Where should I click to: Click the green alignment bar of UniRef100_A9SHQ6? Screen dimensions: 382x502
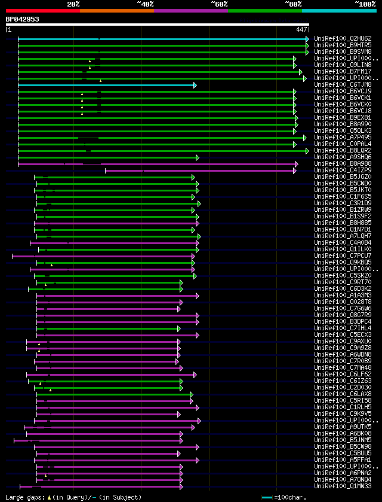tap(108, 157)
